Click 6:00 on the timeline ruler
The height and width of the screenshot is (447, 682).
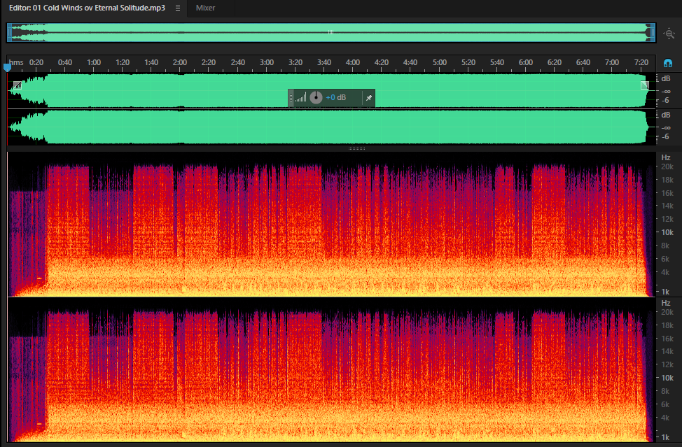525,62
